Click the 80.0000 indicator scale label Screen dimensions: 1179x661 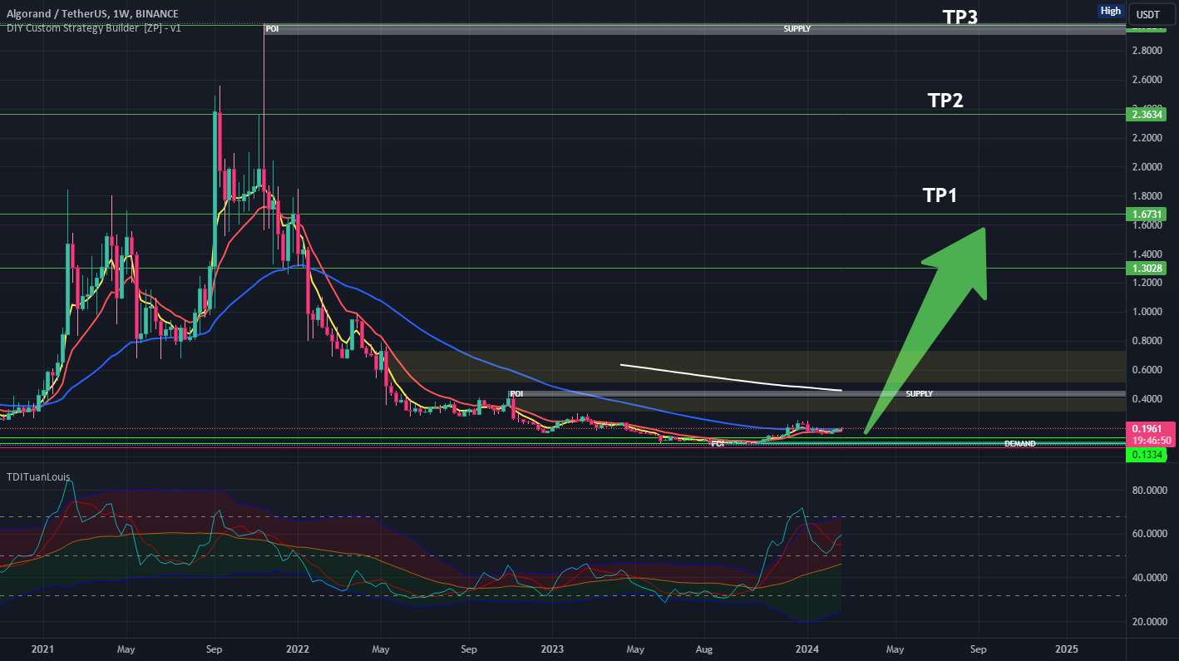pos(1149,491)
